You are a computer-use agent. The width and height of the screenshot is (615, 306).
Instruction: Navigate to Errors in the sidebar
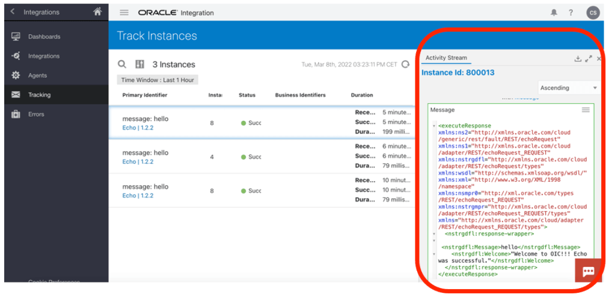point(36,114)
